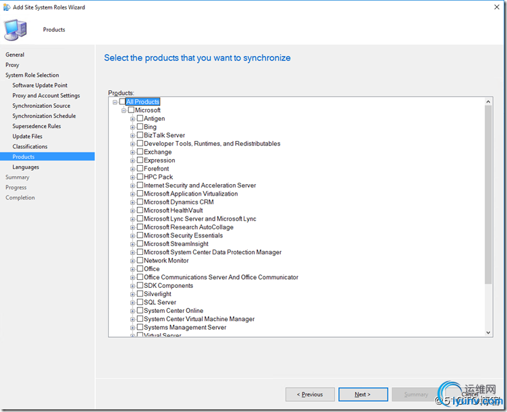Select the Supersedence Rules step
Image resolution: width=507 pixels, height=412 pixels.
click(x=37, y=126)
